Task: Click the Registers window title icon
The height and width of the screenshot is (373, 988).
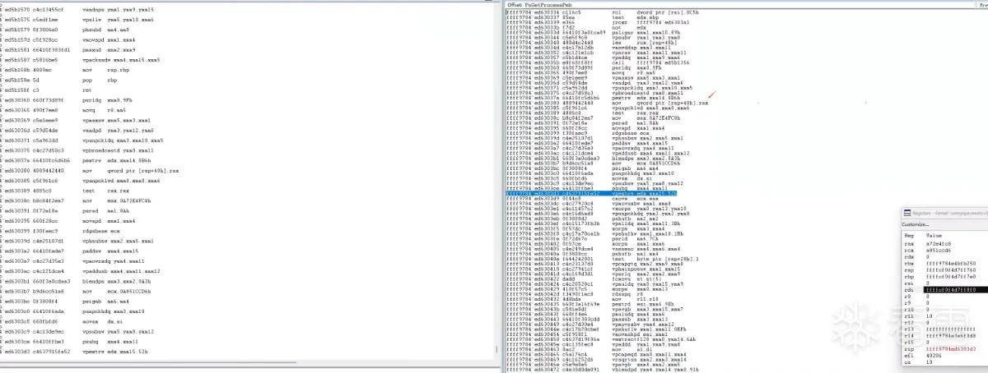Action: point(908,212)
